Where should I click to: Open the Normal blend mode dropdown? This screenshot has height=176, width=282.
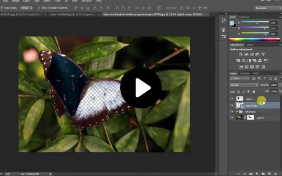[x=244, y=85]
